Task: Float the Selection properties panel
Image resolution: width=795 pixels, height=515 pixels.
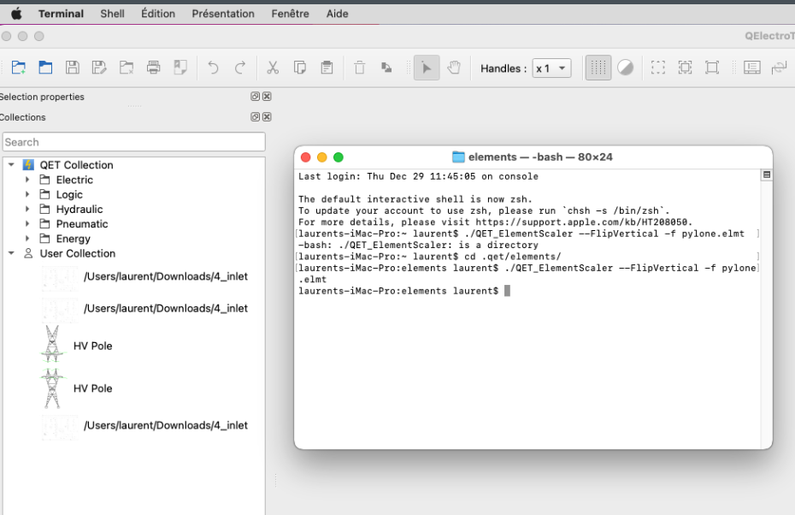Action: coord(255,97)
